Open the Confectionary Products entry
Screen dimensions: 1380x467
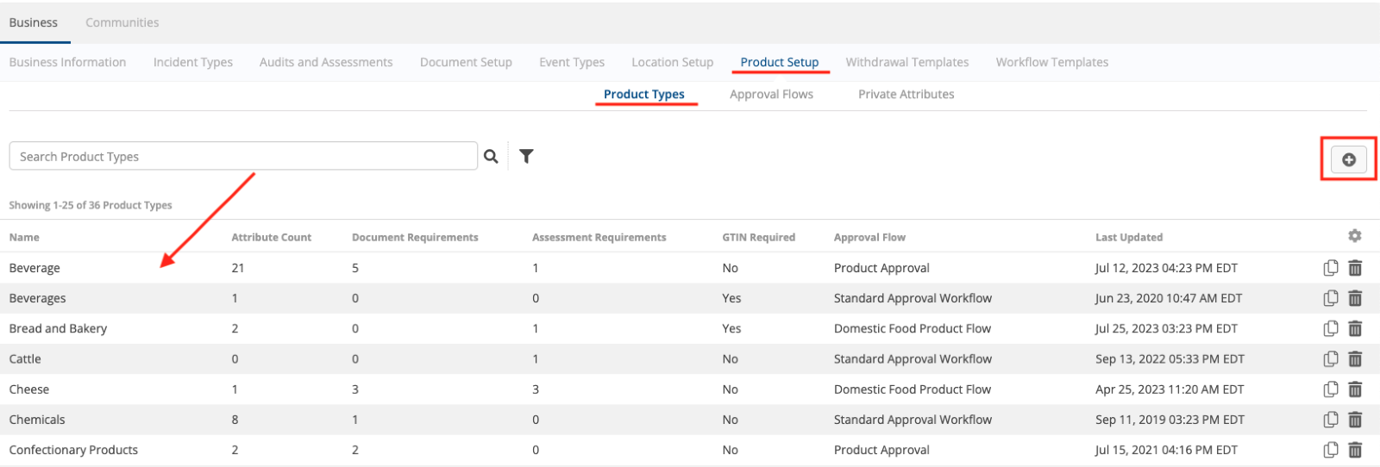(x=73, y=450)
